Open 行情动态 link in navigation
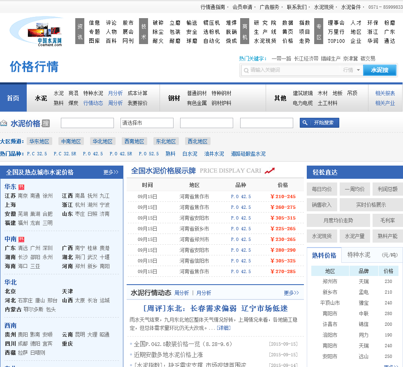The height and width of the screenshot is (367, 403). point(93,103)
